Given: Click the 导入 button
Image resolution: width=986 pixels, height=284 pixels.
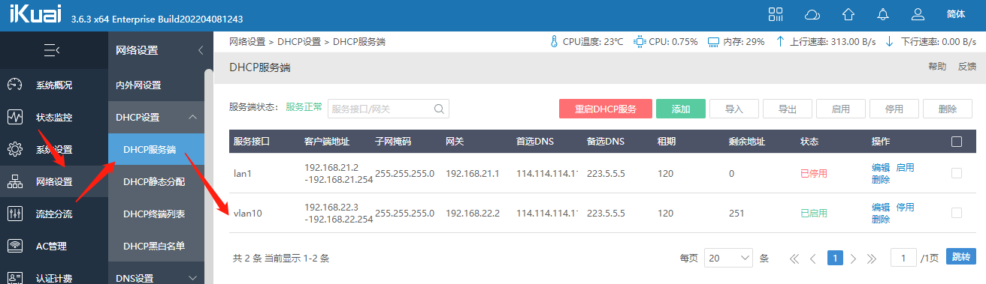Looking at the screenshot, I should point(734,109).
